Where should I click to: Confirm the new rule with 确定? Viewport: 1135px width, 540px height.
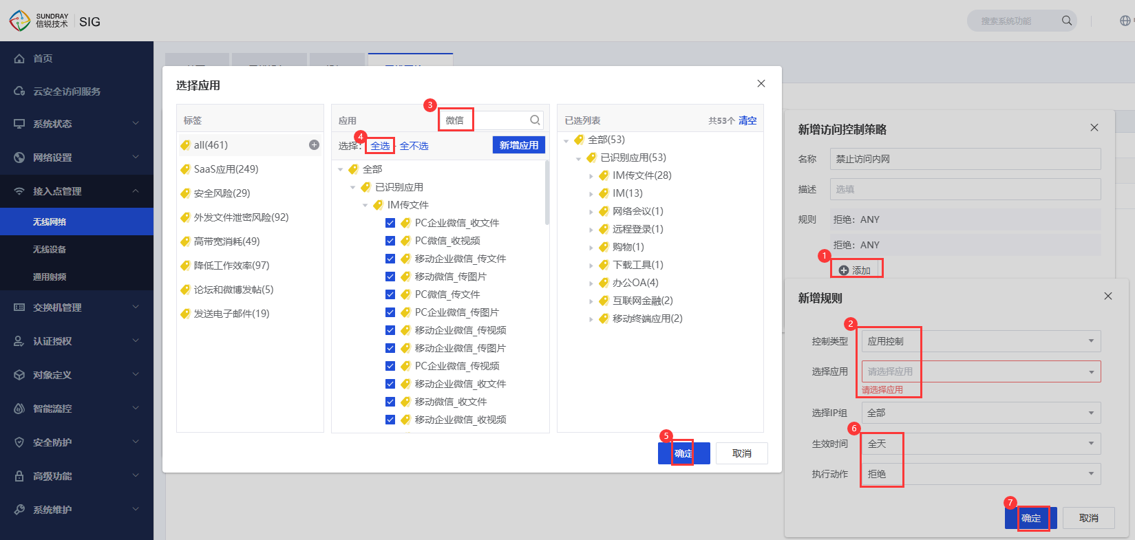1031,518
